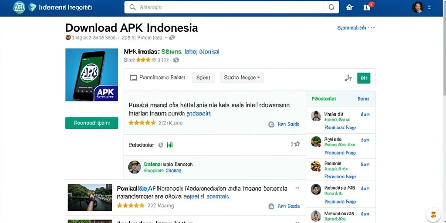Click the "Panlonia" user avatar

pos(316,166)
